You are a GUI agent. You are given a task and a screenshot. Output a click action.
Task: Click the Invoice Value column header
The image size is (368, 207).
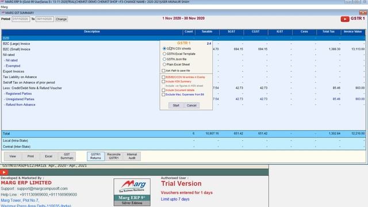[352, 32]
